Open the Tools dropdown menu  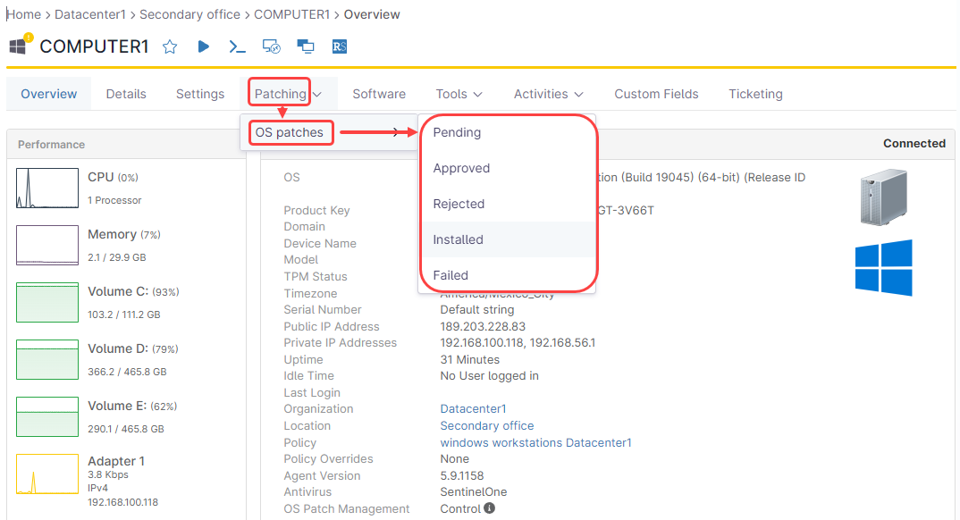459,94
